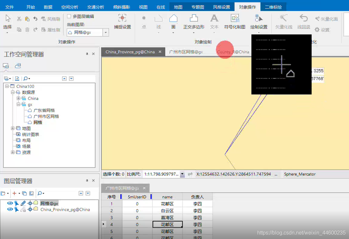Open the 当前图层 网格@gx dropdown

pyautogui.click(x=106, y=32)
